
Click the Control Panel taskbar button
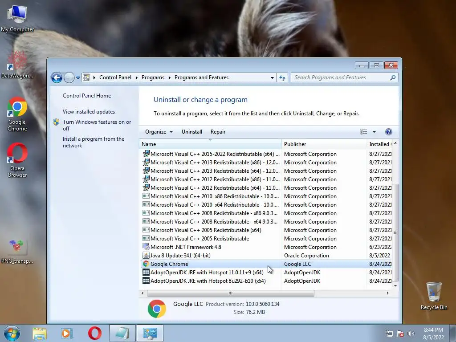click(150, 333)
